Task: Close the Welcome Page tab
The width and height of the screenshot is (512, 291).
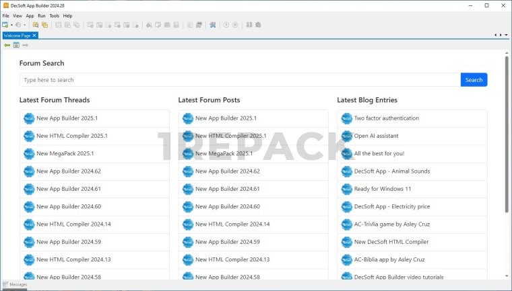Action: coord(34,35)
